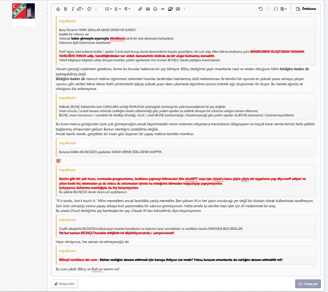Viewport: 328px width, 292px height.
Task: Toggle BB code mode brackets icon
Action: point(276,9)
